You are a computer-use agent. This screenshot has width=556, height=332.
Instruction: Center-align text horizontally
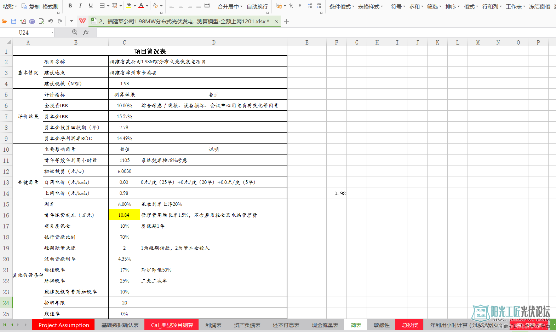(x=181, y=6)
